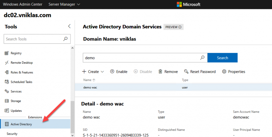Open Properties of the selected user
This screenshot has width=272, height=137.
click(233, 72)
